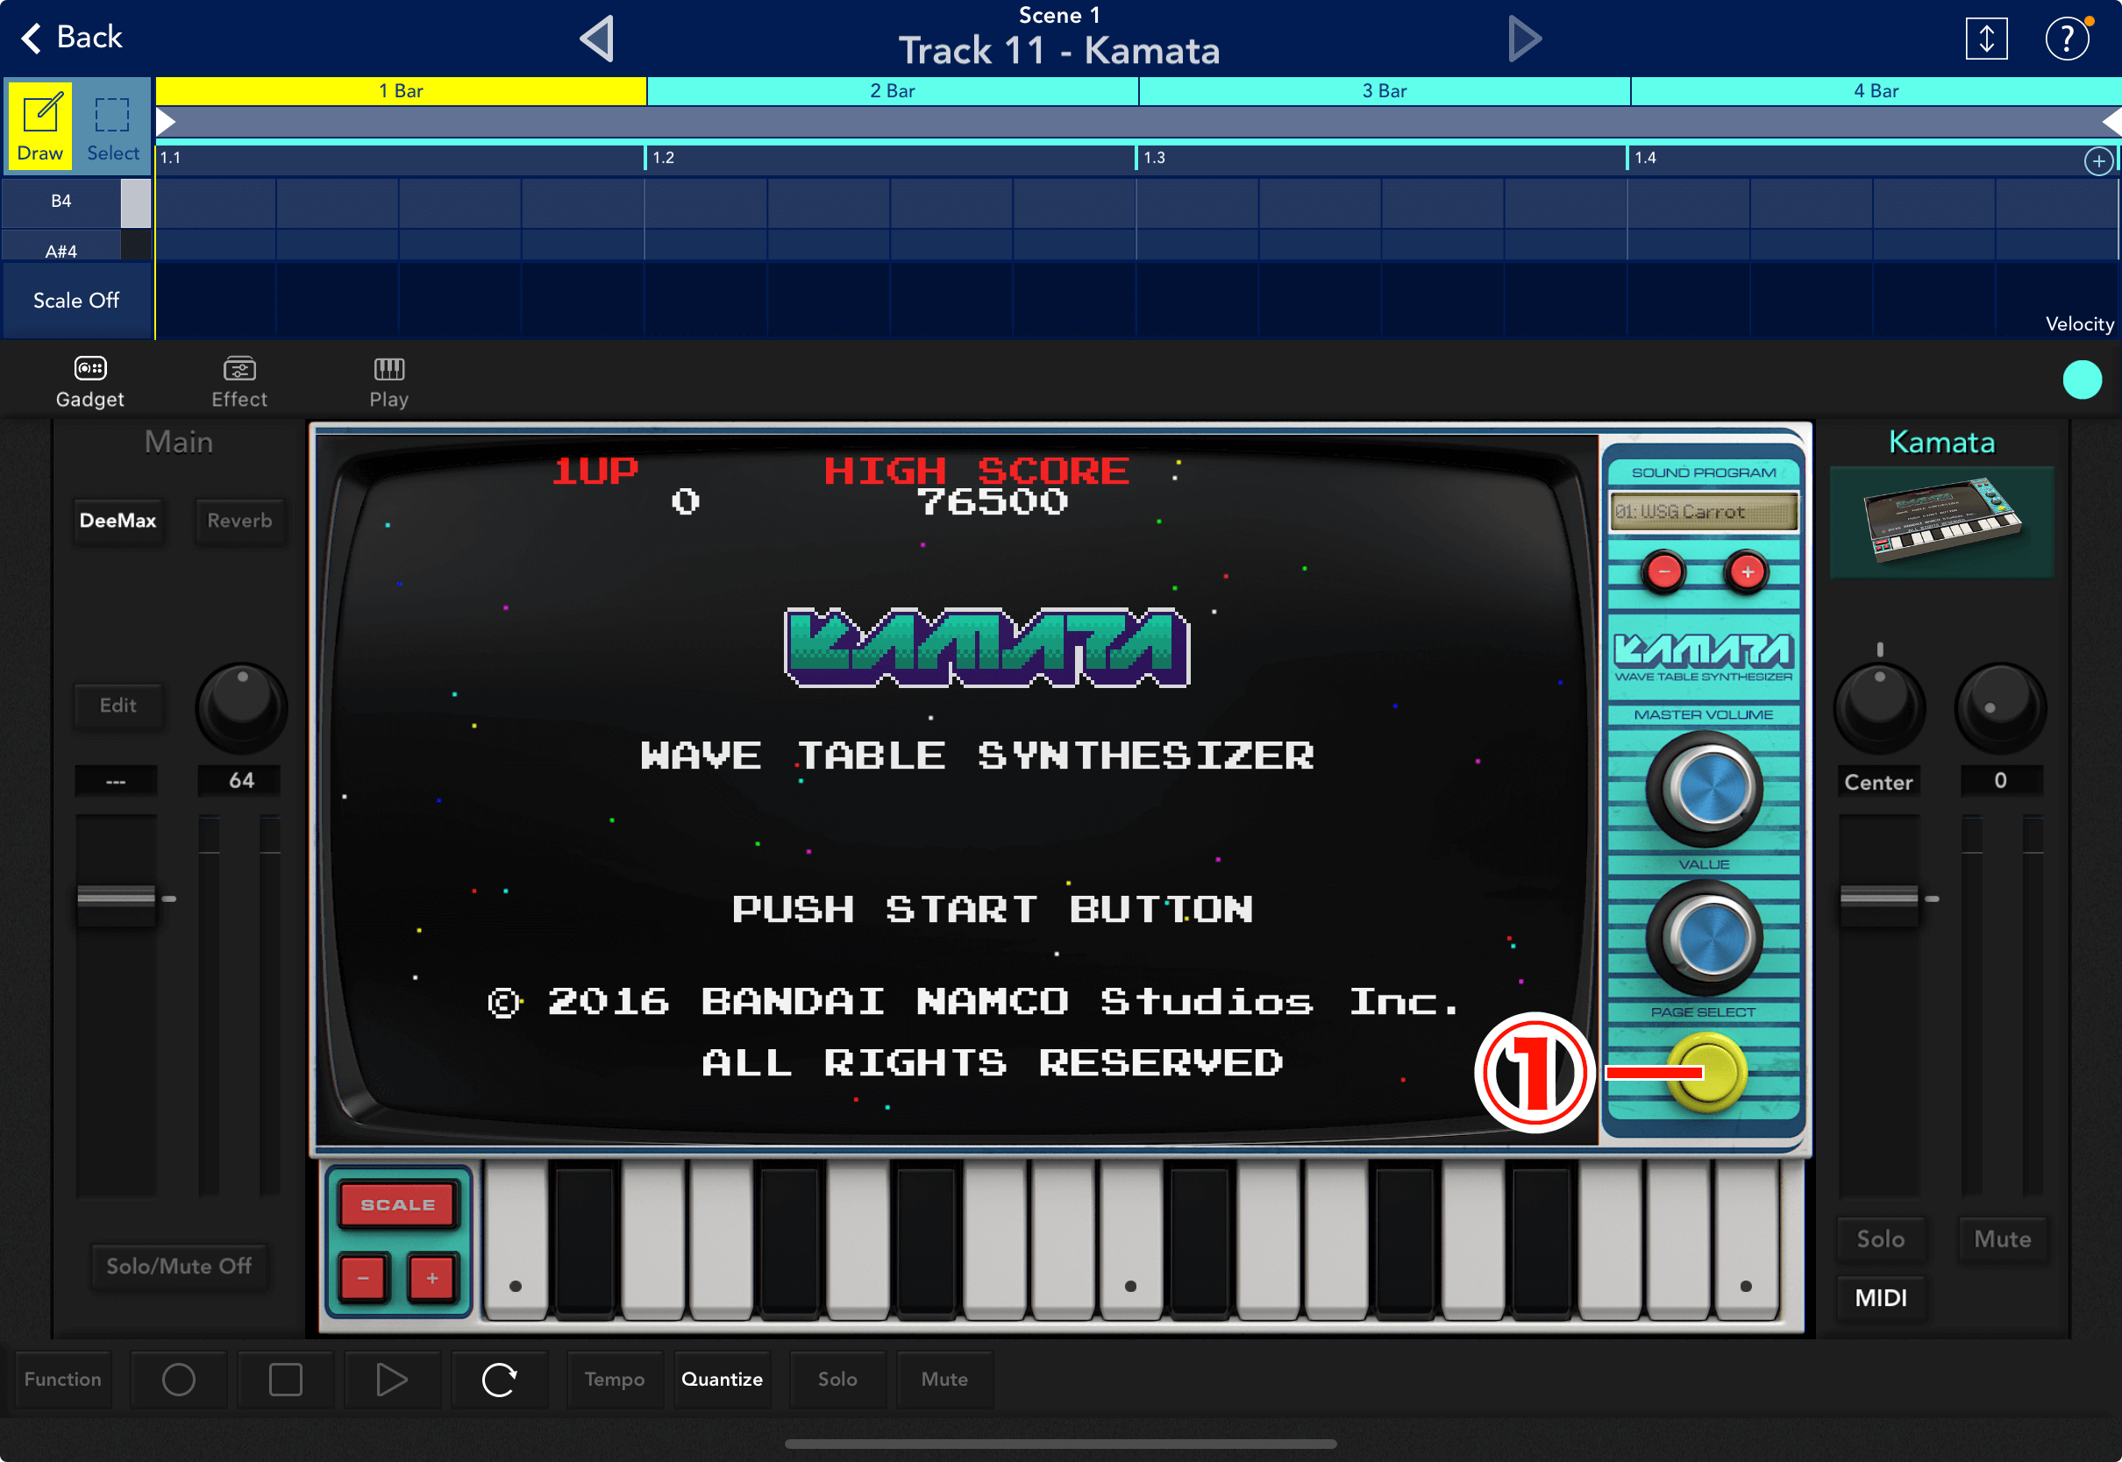
Task: Switch to next track with right arrow
Action: coord(1524,39)
